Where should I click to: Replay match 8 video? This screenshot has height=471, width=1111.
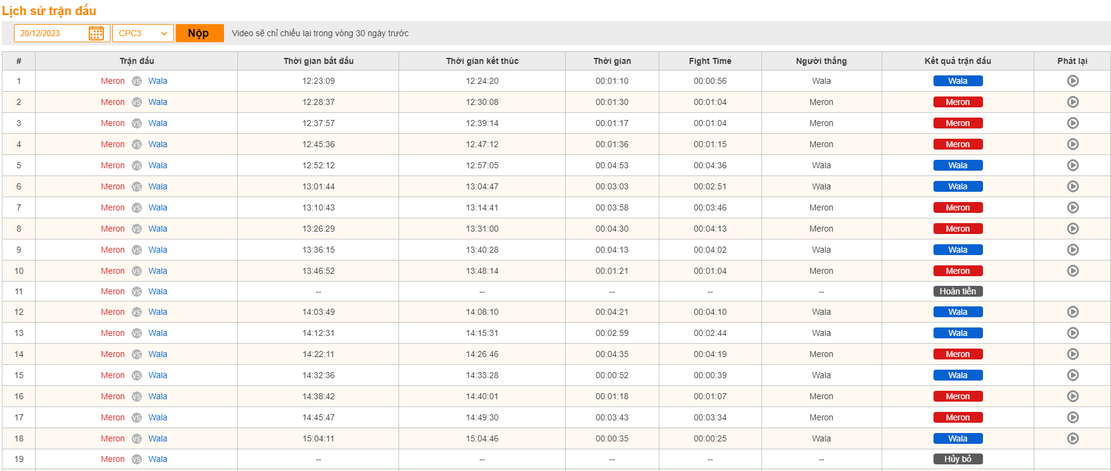[x=1072, y=229]
